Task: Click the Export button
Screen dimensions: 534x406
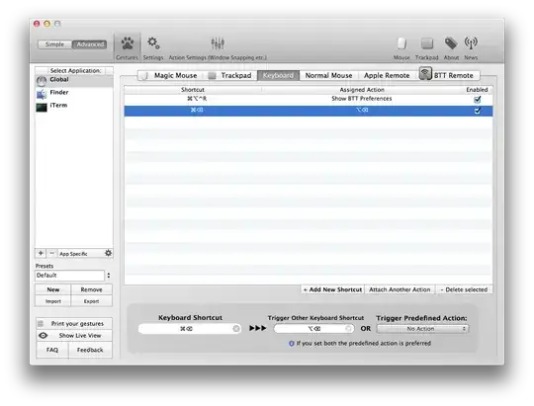Action: coord(91,301)
